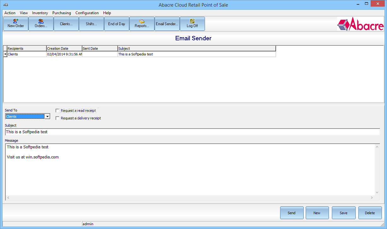The image size is (387, 229).
Task: Click the message horizontal scrollbar left arrow
Action: tap(8, 198)
